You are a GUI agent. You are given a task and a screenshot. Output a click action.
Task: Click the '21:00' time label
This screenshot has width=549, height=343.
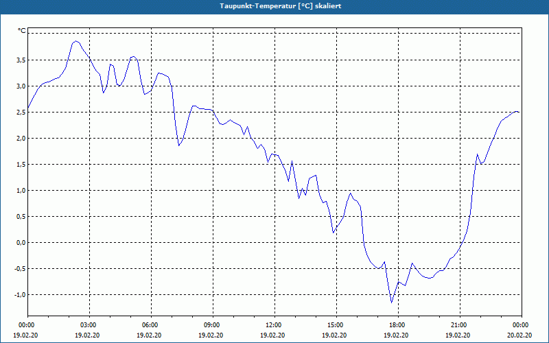460,325
